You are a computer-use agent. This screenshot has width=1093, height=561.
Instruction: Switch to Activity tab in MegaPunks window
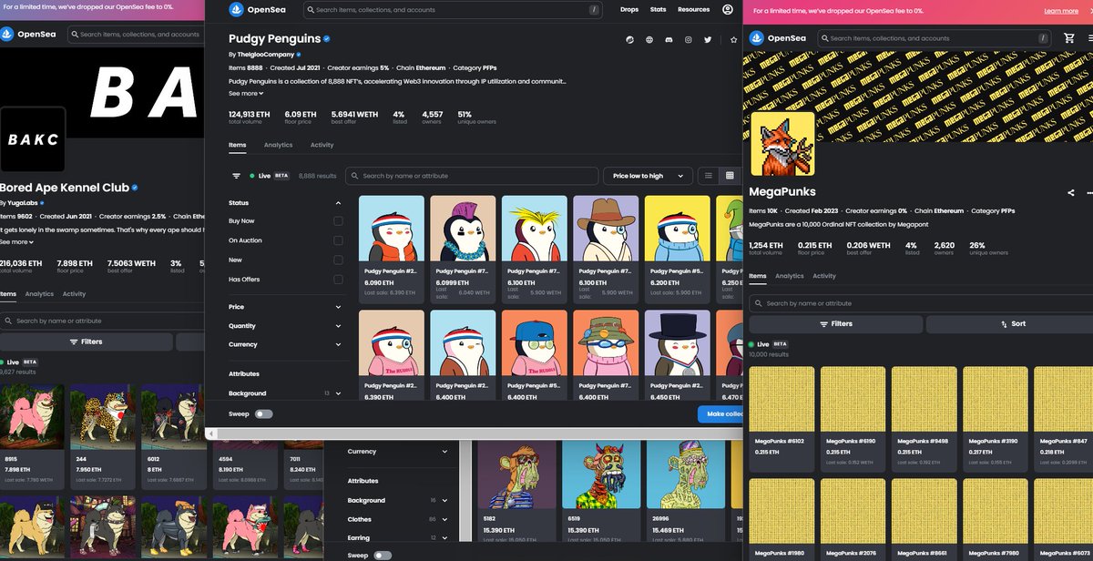[824, 276]
